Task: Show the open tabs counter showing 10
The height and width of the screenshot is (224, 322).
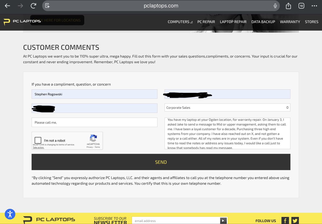Action: (x=301, y=6)
